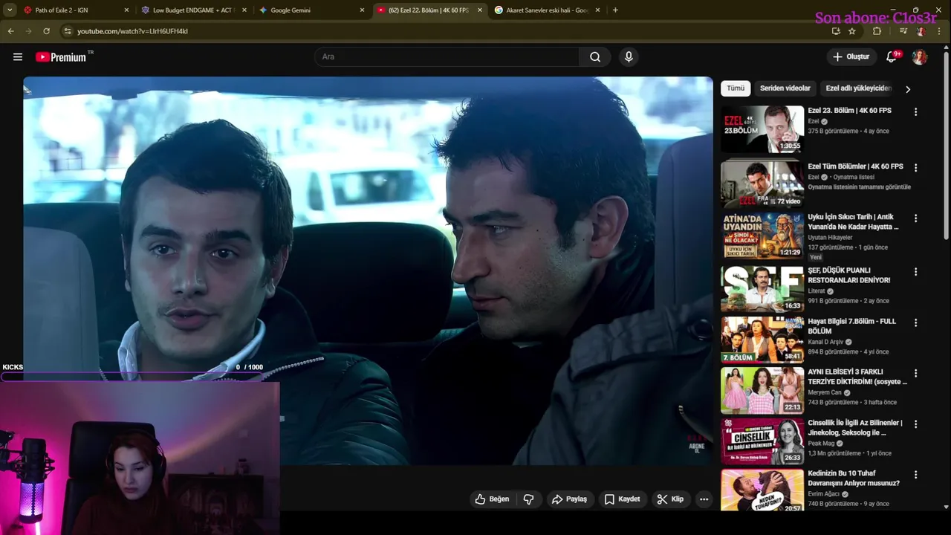This screenshot has width=951, height=535.
Task: Open the browser media controls icon
Action: [903, 31]
